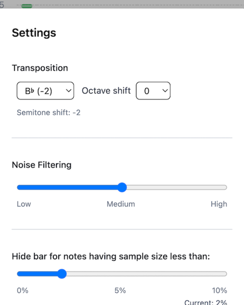Click the dashed divider line at top

[136, 5]
